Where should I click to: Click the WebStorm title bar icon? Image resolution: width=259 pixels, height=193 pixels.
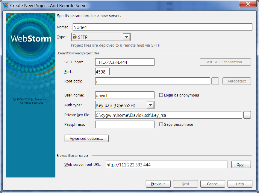tap(6, 5)
